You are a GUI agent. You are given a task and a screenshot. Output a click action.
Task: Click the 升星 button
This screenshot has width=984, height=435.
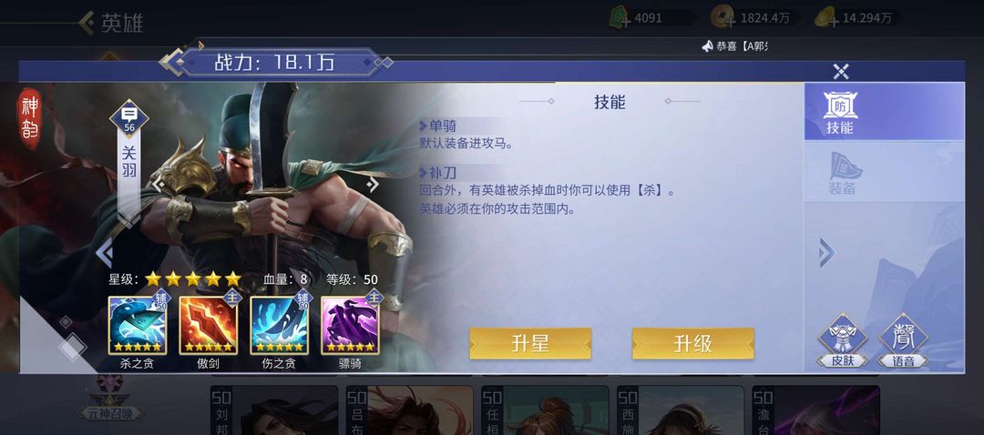pyautogui.click(x=530, y=343)
